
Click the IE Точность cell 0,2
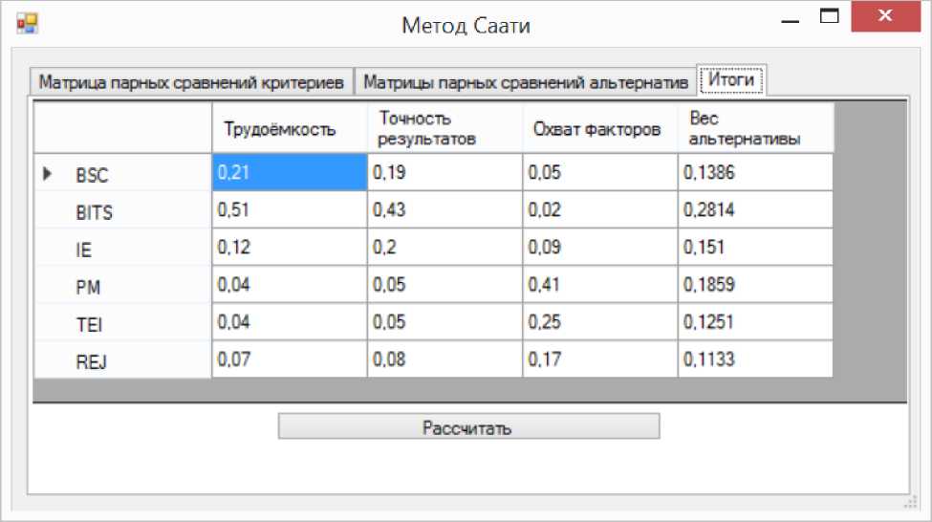click(x=444, y=248)
